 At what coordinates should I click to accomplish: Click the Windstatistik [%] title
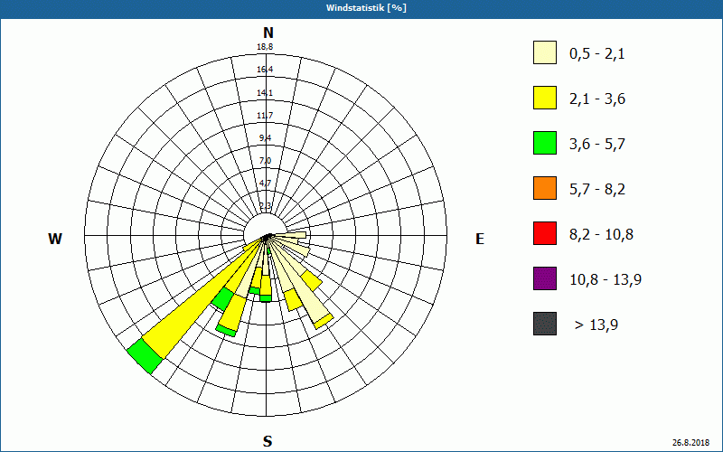click(366, 8)
